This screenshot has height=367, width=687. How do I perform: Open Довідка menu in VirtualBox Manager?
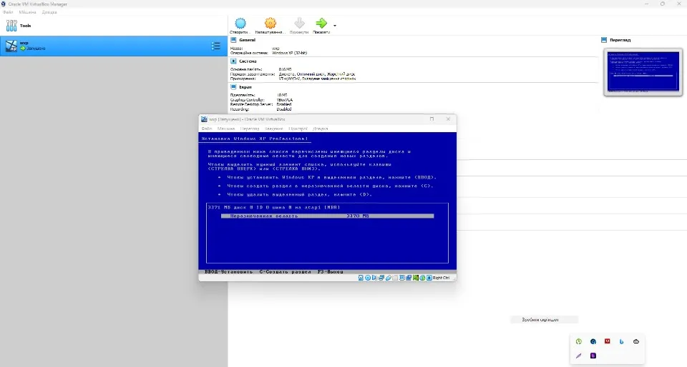point(49,12)
